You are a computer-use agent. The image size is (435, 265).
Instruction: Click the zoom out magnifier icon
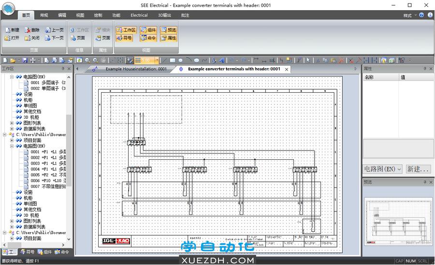click(x=87, y=60)
